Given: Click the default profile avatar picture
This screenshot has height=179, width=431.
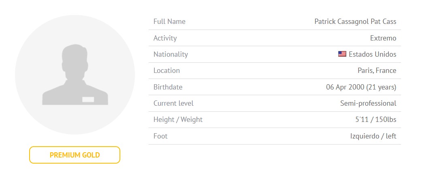Looking at the screenshot, I should tap(75, 75).
